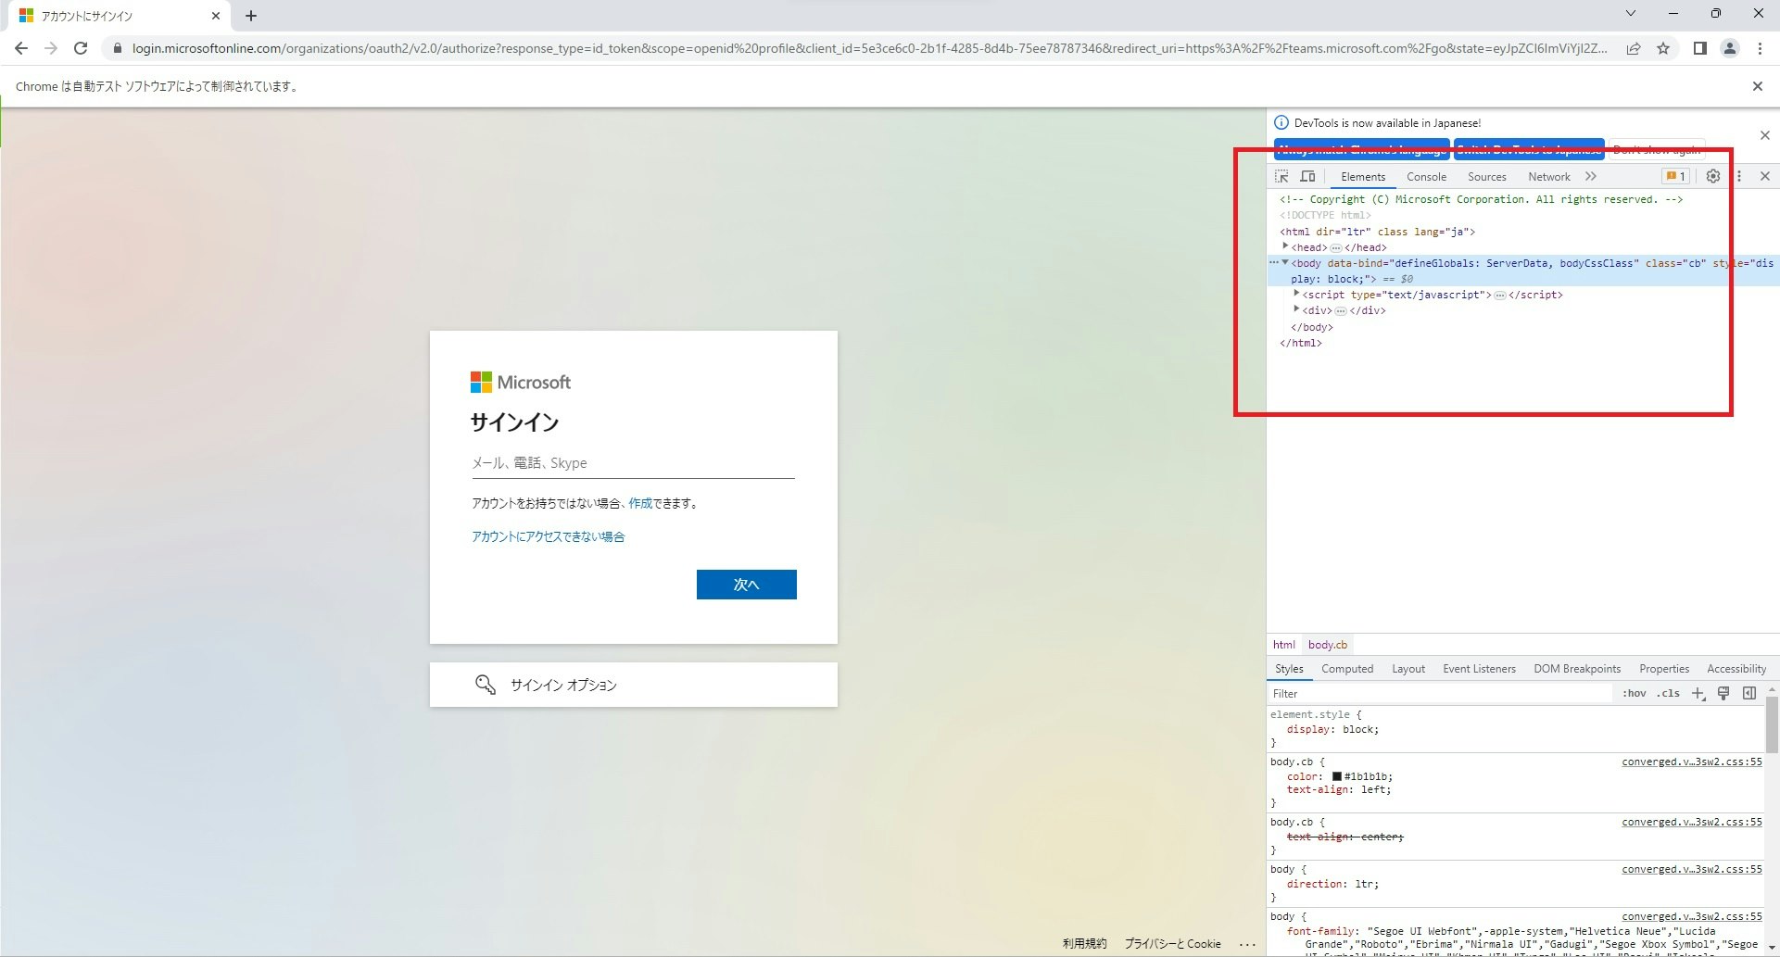Click the ellipsis inside the head element

(x=1335, y=248)
